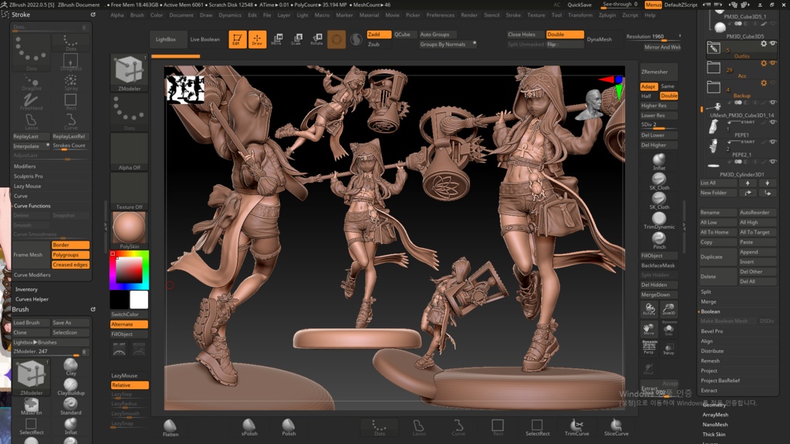The width and height of the screenshot is (790, 444).
Task: Open the Transform menu
Action: [580, 15]
